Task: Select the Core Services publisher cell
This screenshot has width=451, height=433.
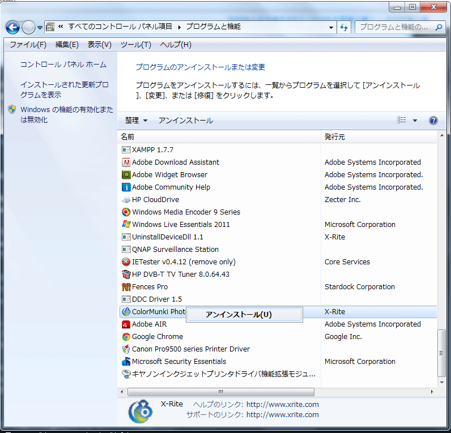Action: point(347,261)
